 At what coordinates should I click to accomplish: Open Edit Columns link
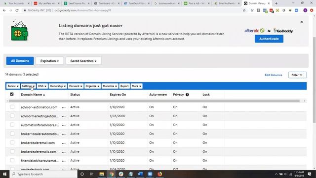(x=273, y=75)
